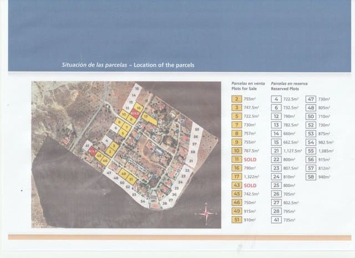Image resolution: width=355 pixels, height=258 pixels.
Task: Click white plot 15 on the map
Action: point(137,88)
